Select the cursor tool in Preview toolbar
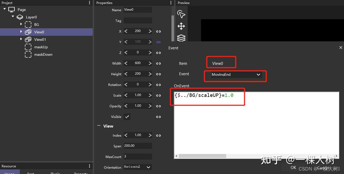Viewport: 344px width, 174px height. 181,14
